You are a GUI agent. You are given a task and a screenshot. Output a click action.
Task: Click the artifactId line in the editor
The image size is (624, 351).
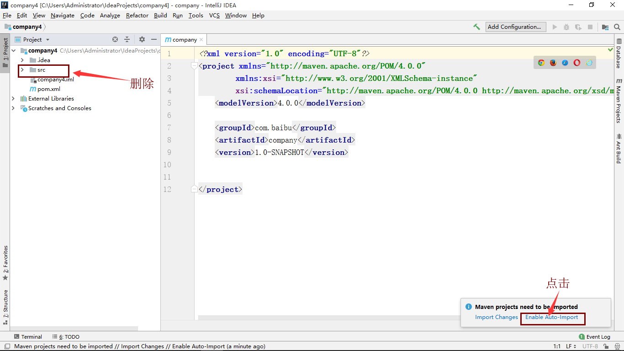point(285,140)
